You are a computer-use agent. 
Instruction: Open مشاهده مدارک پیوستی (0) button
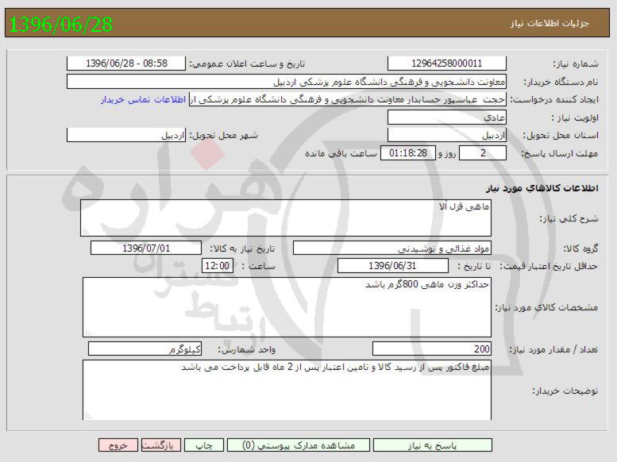[x=299, y=445]
